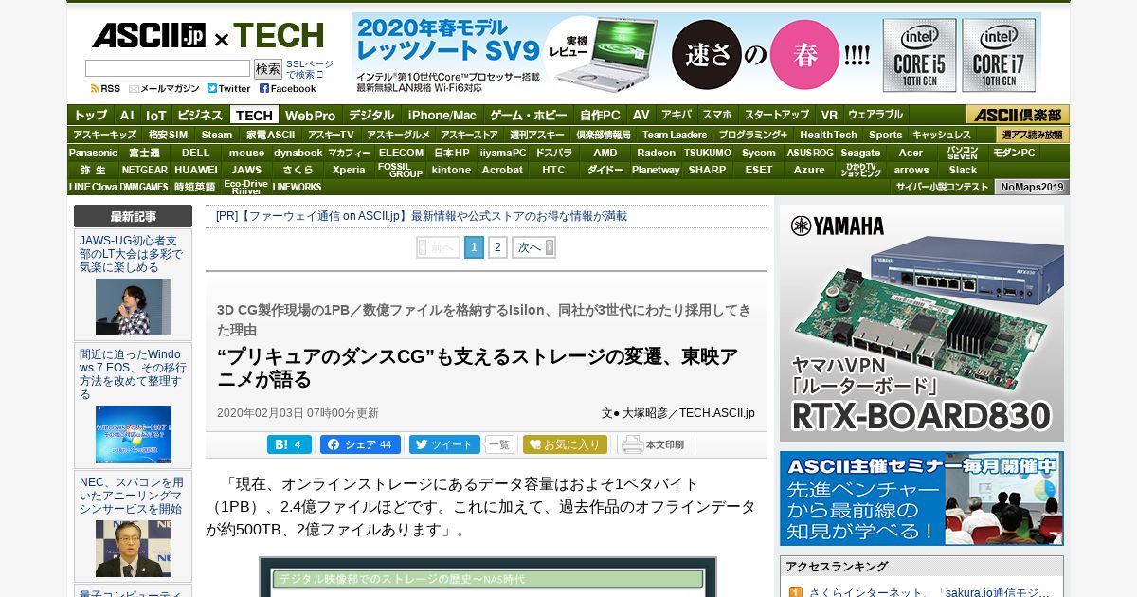Screen dimensions: 1137x597
Task: Open the Twitter bird link in header
Action: (x=229, y=88)
